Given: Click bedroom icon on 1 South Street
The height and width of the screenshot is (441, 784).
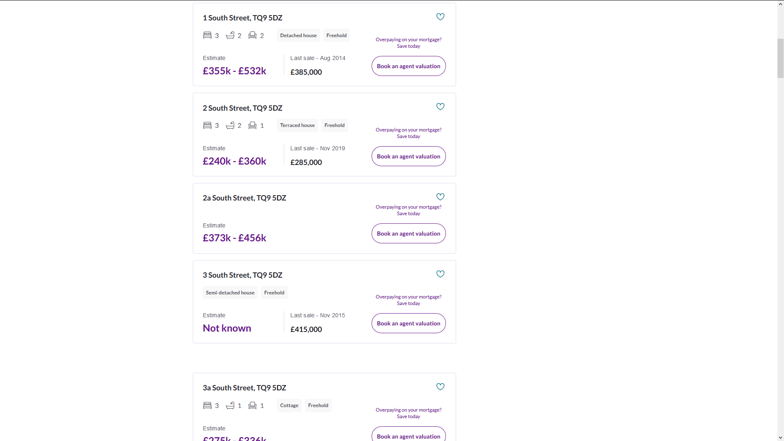Looking at the screenshot, I should 207,35.
